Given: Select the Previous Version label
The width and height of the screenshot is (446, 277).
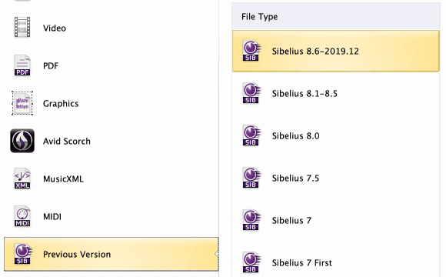Looking at the screenshot, I should click(77, 254).
